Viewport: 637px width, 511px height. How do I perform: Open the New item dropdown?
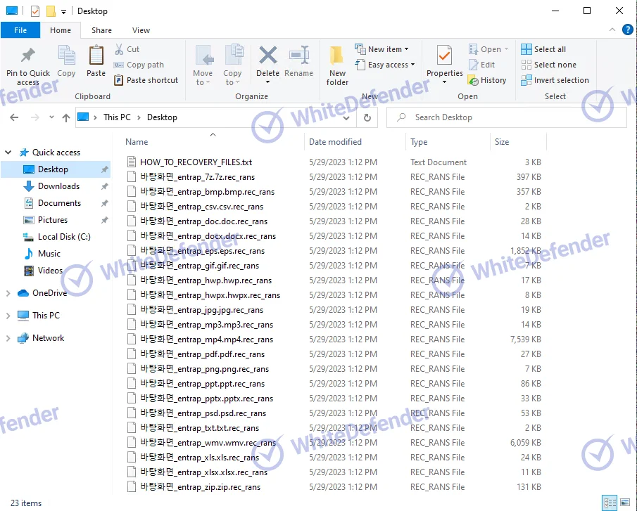pos(384,49)
